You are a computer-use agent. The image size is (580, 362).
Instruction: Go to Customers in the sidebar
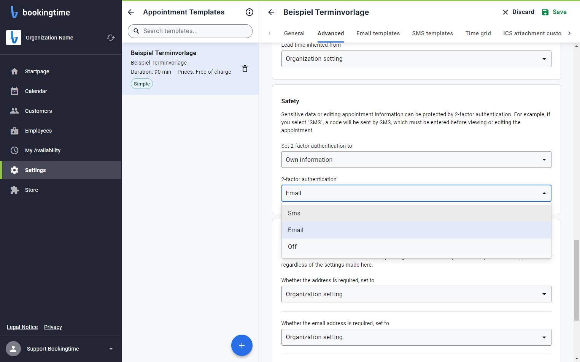coord(61,111)
